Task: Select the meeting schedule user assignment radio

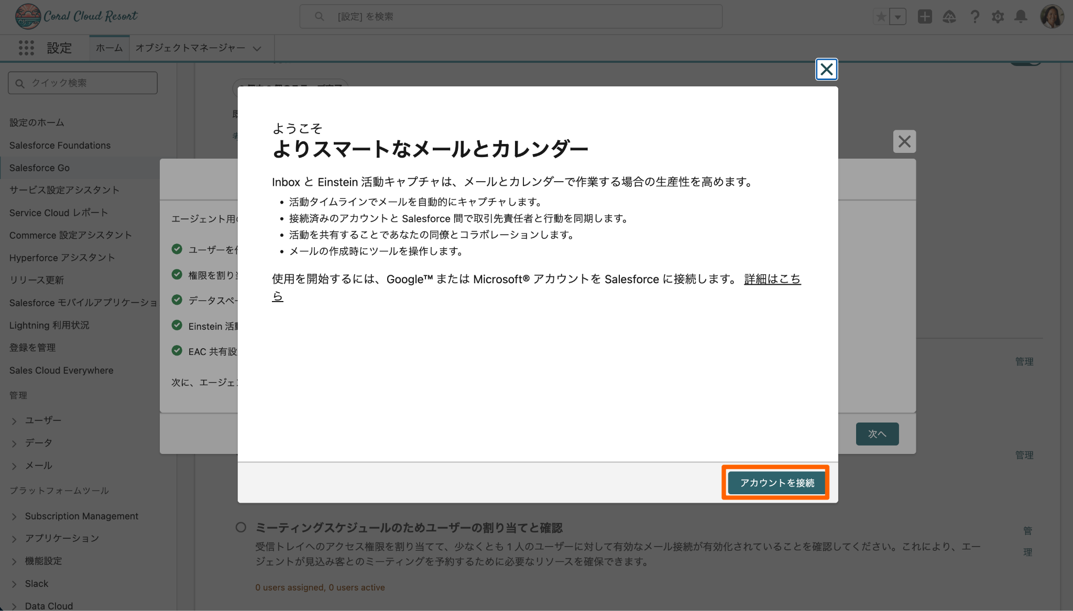Action: pyautogui.click(x=240, y=527)
